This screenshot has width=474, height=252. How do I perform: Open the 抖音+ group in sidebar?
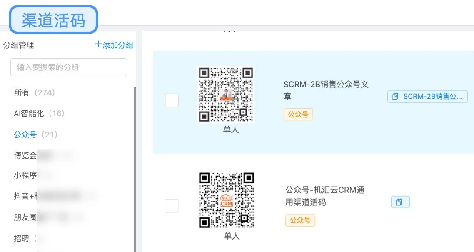click(x=26, y=196)
